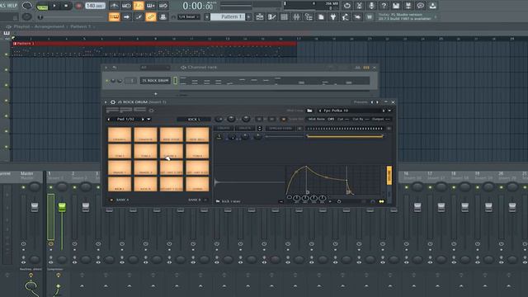528x297 pixels.
Task: Go to the previous pad arrow
Action: (108, 119)
